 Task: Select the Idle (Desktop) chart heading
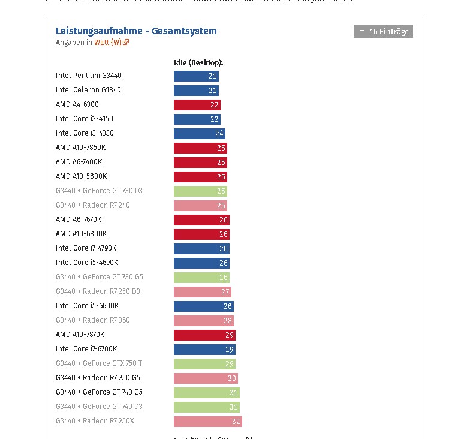(x=198, y=62)
